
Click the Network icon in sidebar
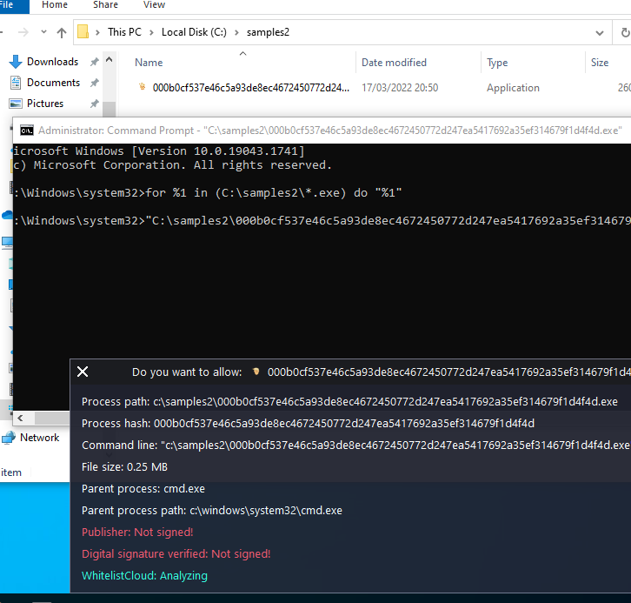point(9,438)
